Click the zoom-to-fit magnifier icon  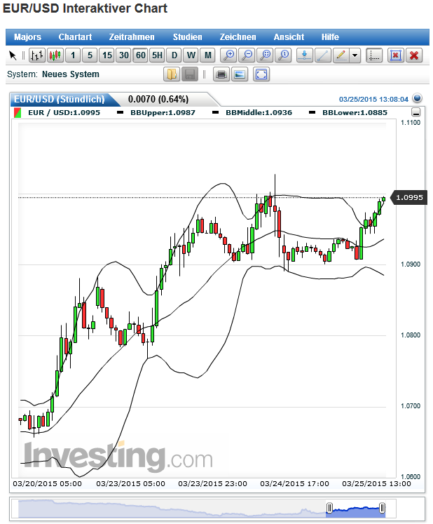pyautogui.click(x=265, y=55)
